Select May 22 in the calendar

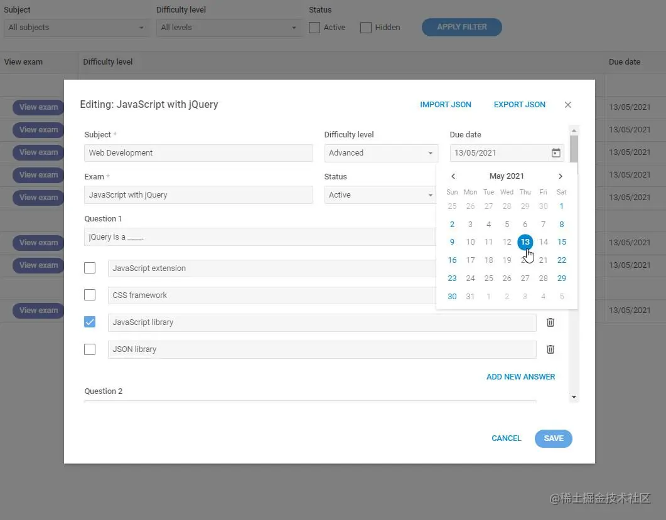tap(562, 260)
